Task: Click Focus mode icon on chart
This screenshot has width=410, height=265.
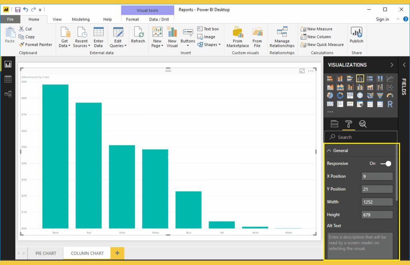Action: [302, 71]
